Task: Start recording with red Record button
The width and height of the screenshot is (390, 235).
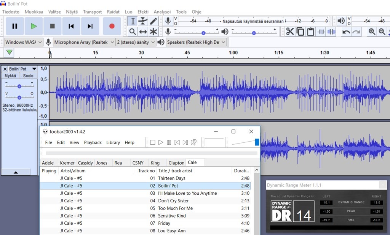Action: coord(112,26)
